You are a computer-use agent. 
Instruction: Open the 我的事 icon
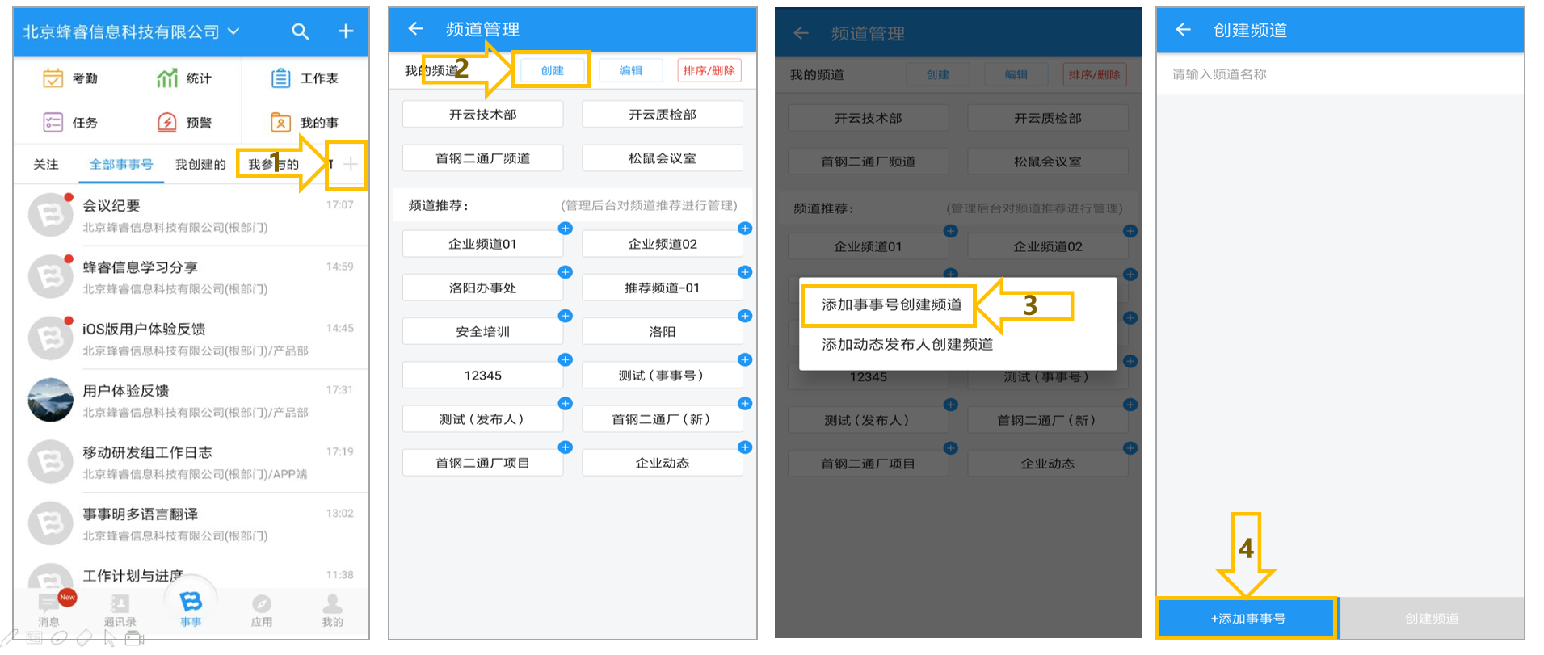tap(280, 123)
